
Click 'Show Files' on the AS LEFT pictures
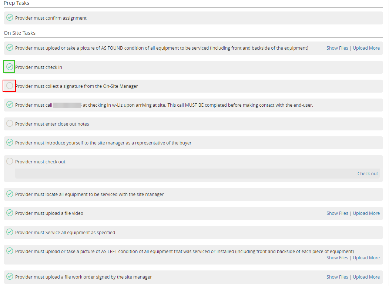point(337,257)
